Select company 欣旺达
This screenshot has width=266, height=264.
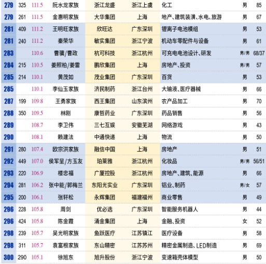(x=105, y=29)
